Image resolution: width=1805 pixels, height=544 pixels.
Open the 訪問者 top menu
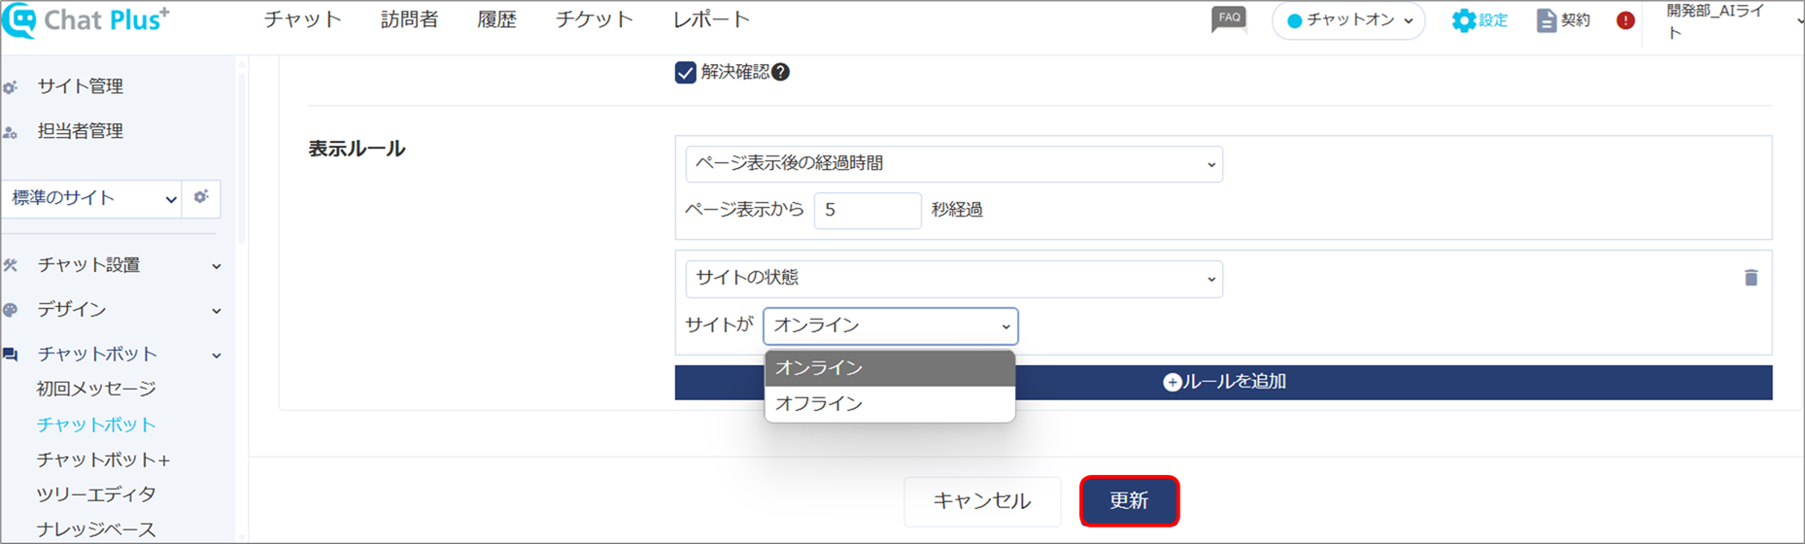[x=409, y=19]
